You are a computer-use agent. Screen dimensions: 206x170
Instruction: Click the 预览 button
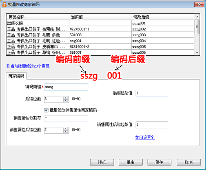pos(102,162)
